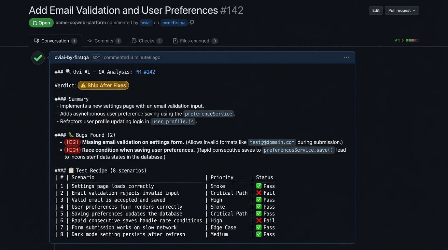
Task: Copy the next-firstqa branch name
Action: pos(191,23)
